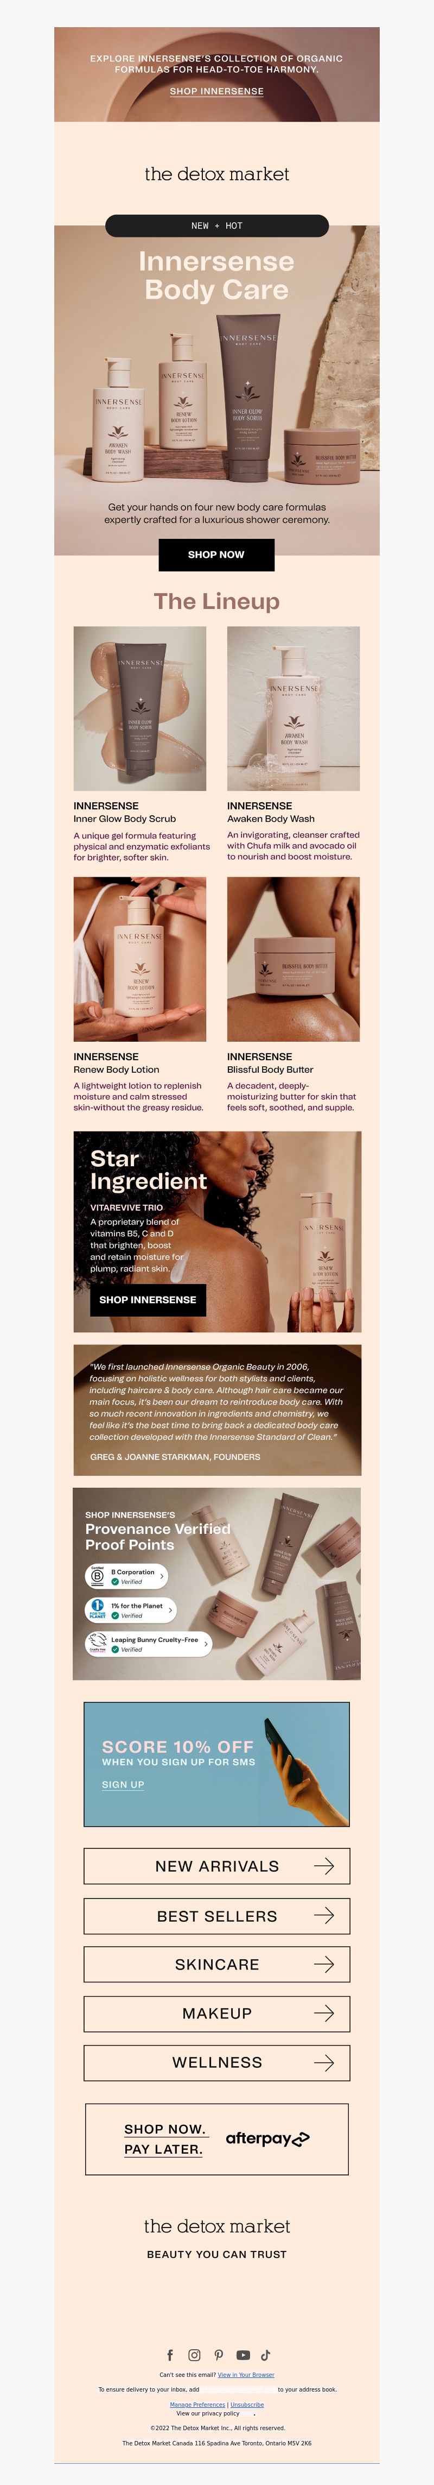The width and height of the screenshot is (434, 2485).
Task: Expand the Leaping Bunny Cruelty-Free badge
Action: tap(149, 1644)
